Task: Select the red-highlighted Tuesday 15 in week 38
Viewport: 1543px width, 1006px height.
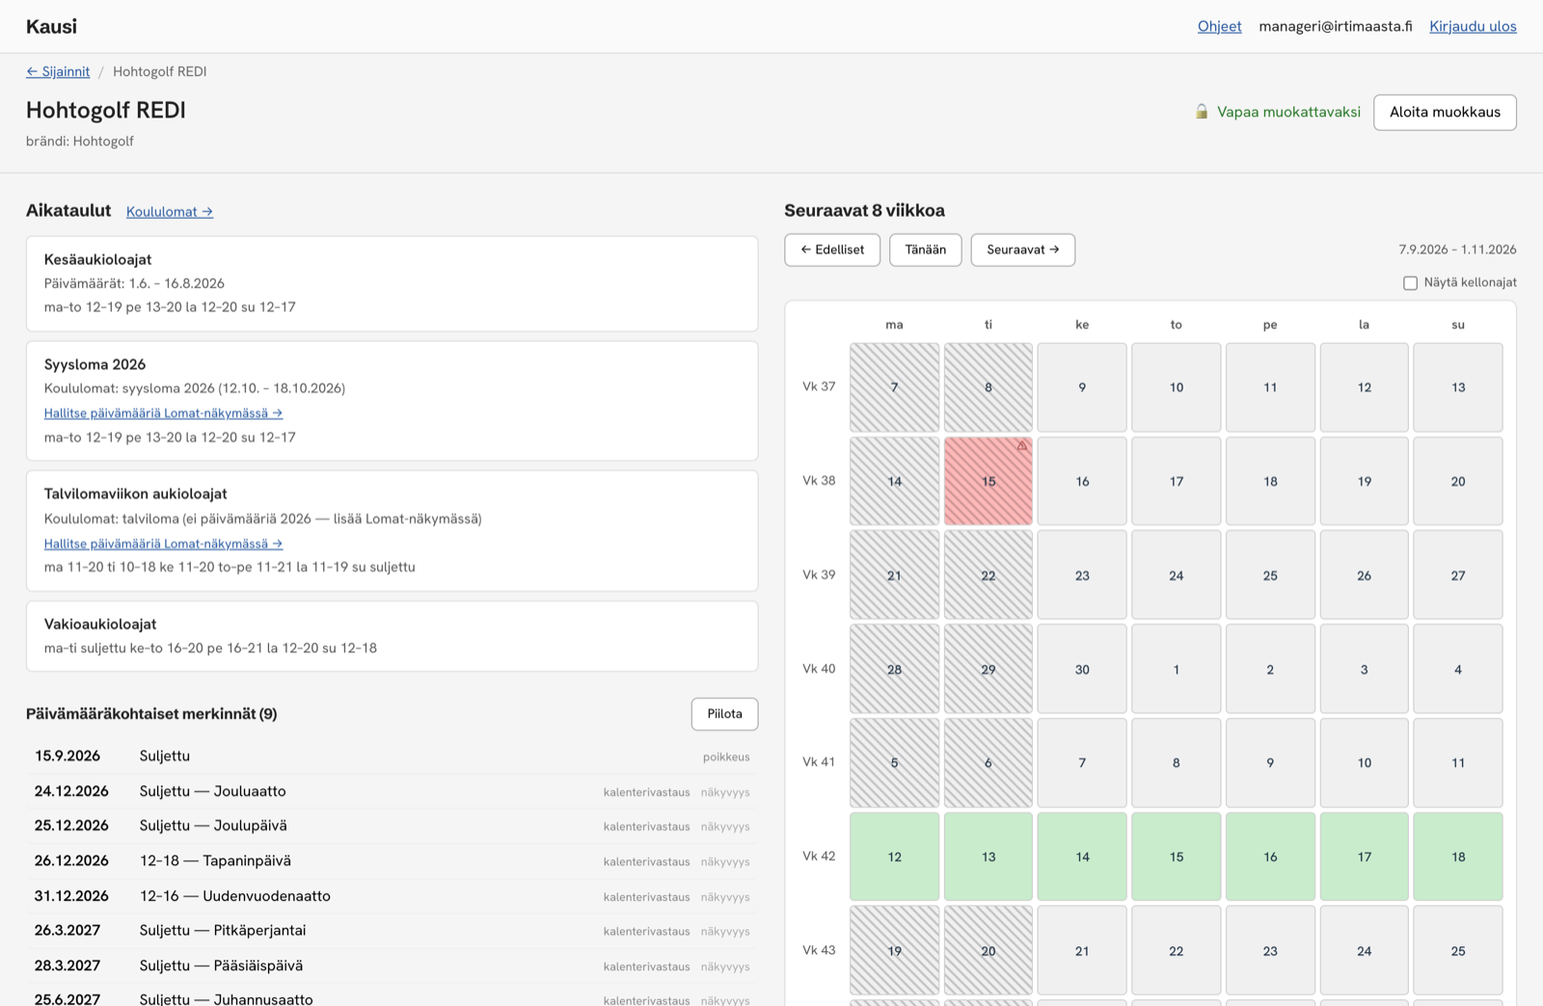Action: click(x=988, y=481)
